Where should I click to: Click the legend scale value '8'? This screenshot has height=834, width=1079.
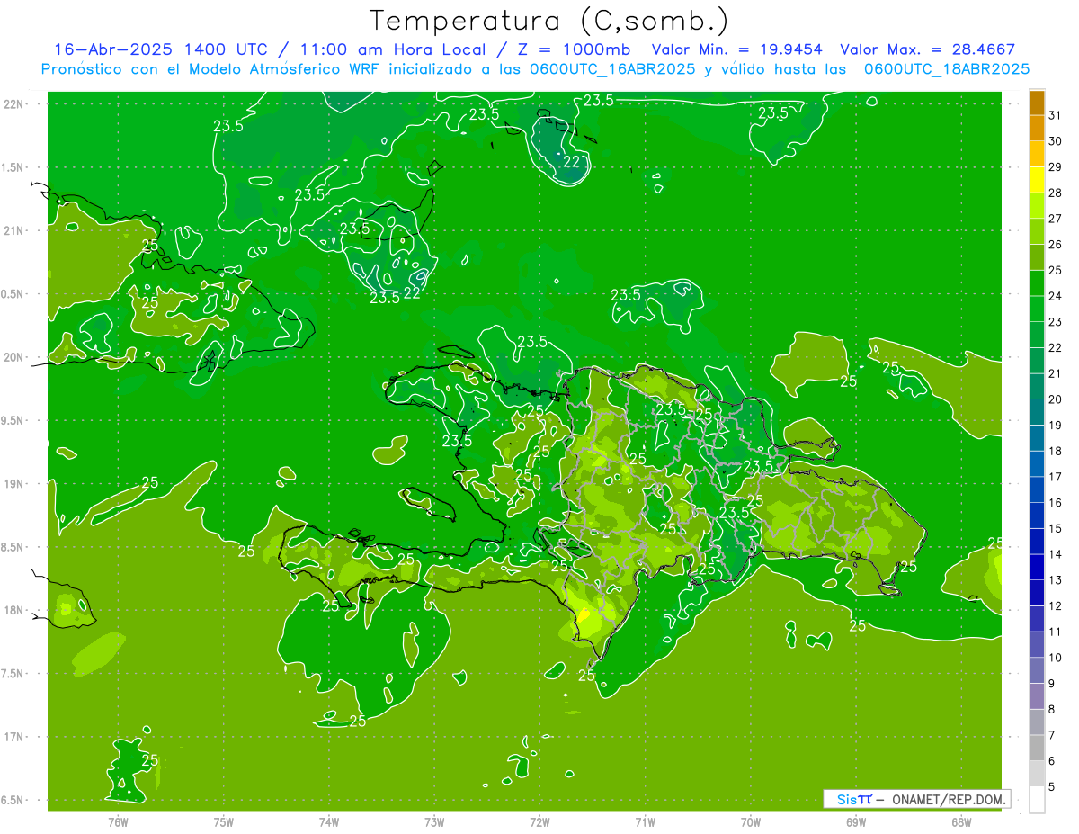pos(1052,709)
